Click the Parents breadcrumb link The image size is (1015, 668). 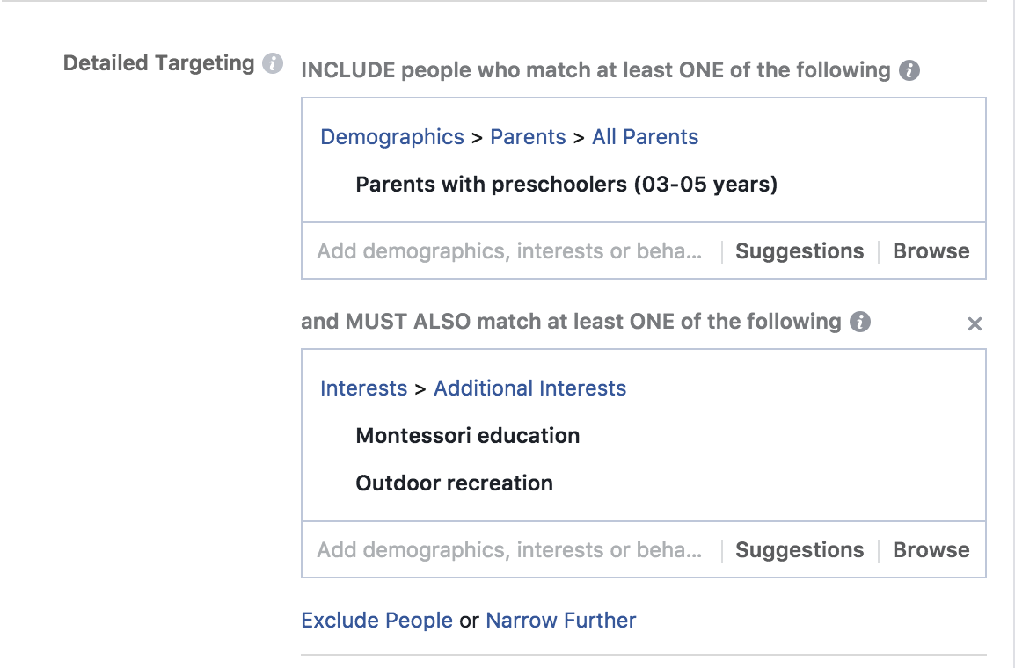[528, 137]
